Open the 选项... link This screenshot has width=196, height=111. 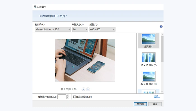coord(157,96)
